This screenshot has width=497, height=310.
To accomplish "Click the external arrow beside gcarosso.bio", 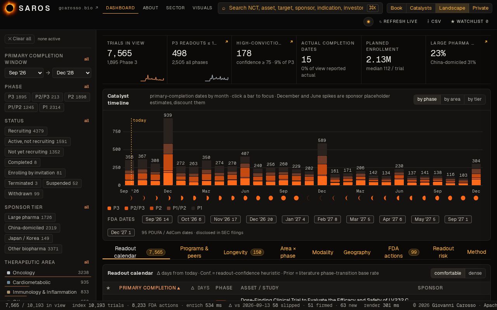I will (97, 8).
